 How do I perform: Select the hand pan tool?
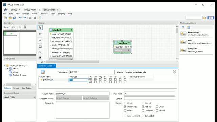(40, 34)
